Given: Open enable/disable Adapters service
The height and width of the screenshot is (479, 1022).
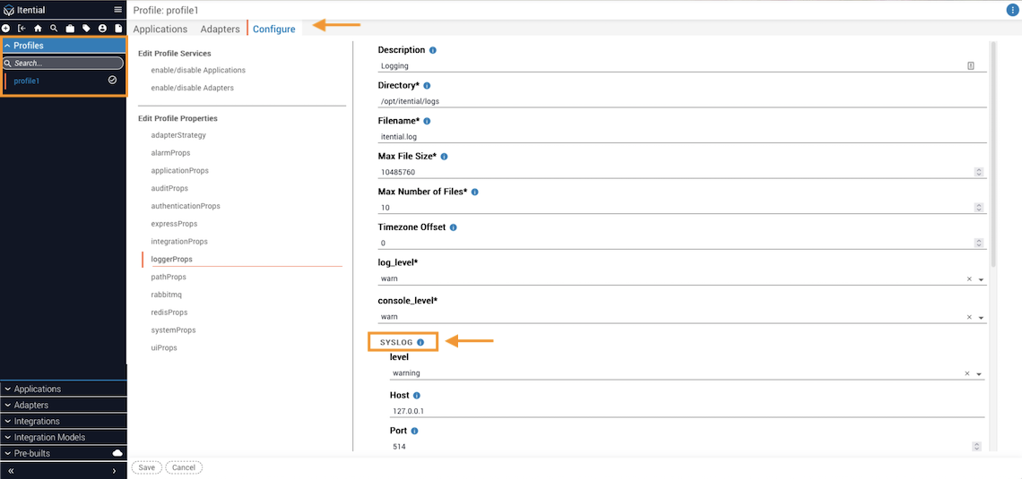Looking at the screenshot, I should click(192, 87).
